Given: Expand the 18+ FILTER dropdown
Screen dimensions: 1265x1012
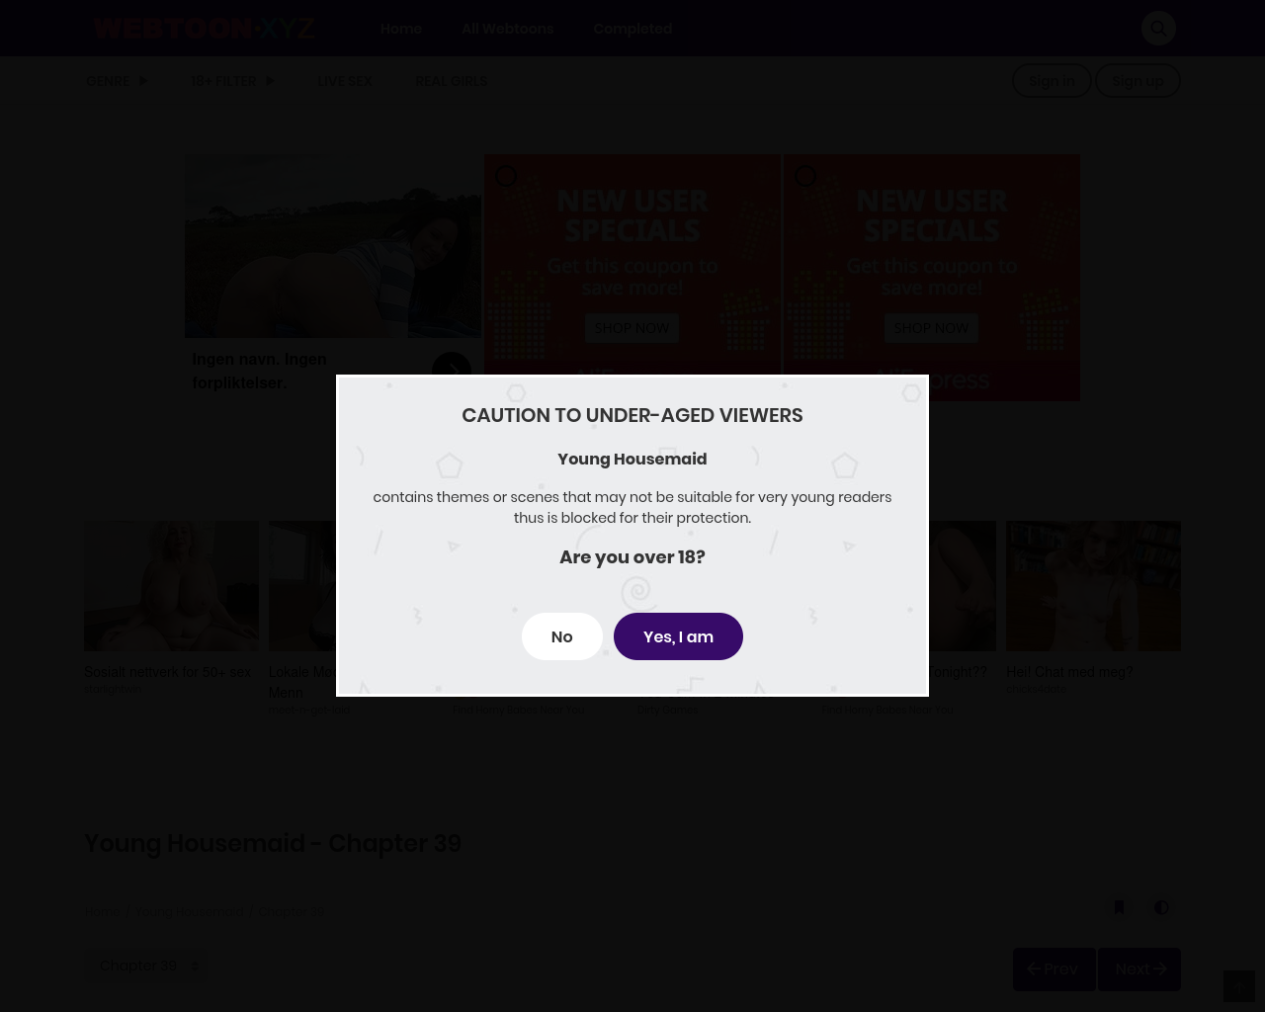Looking at the screenshot, I should coord(232,81).
